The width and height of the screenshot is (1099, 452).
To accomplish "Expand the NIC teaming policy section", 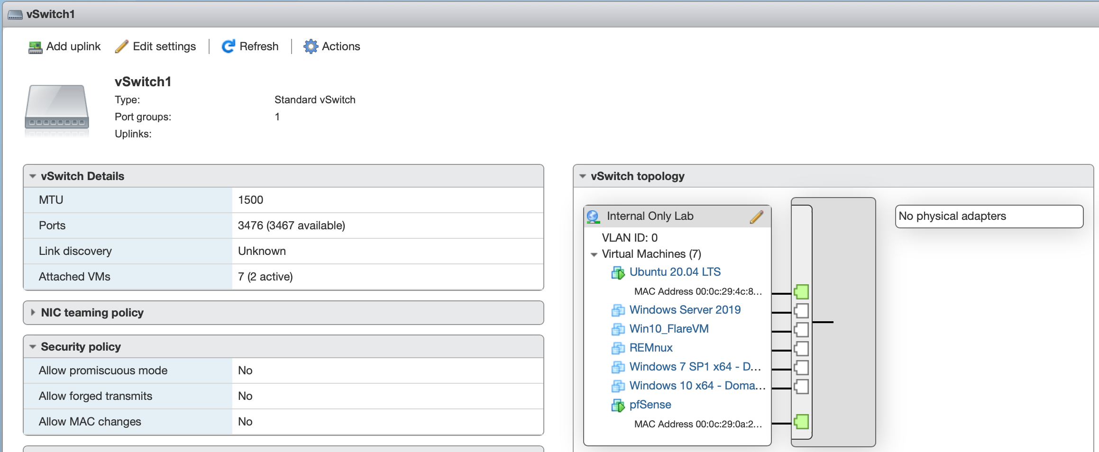I will point(33,313).
